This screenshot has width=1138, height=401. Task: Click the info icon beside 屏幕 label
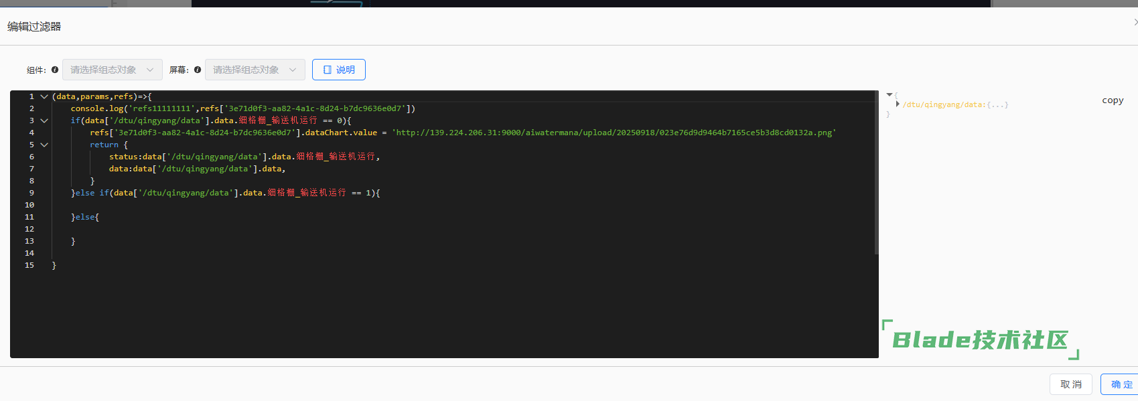(198, 70)
